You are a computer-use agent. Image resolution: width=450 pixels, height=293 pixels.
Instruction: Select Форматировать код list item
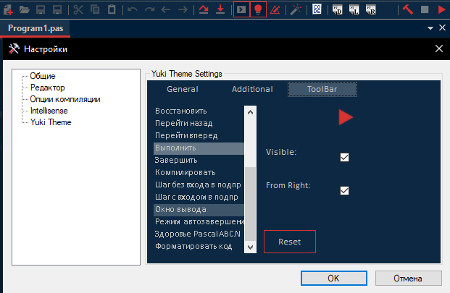click(x=199, y=246)
